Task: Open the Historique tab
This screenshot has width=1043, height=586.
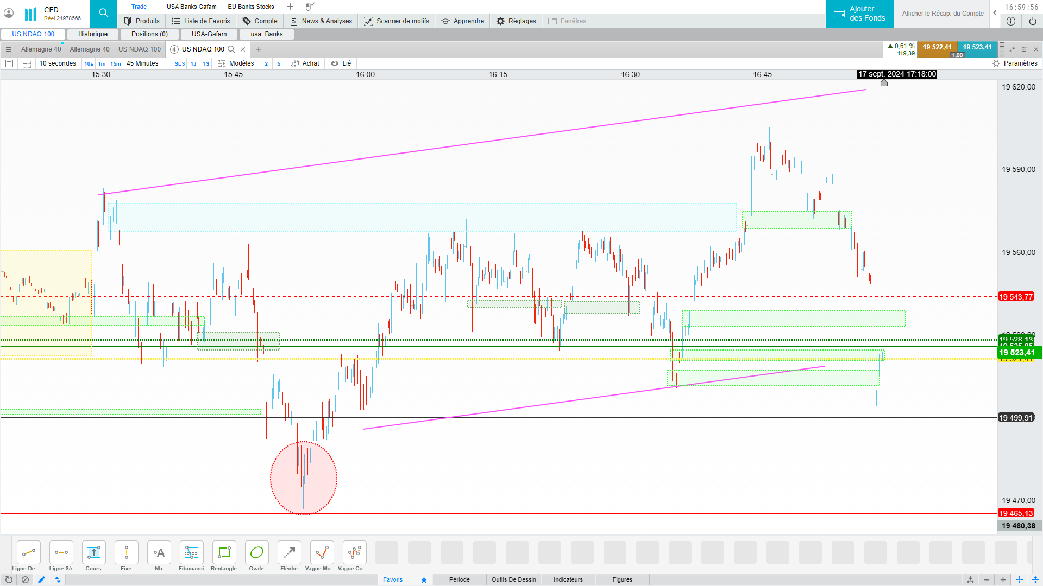Action: (93, 34)
